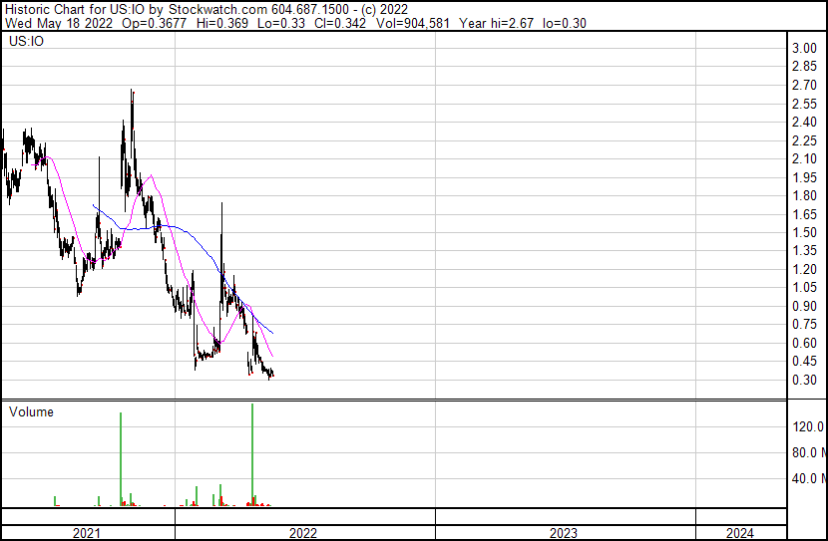This screenshot has height=541, width=828.
Task: Click the Hi=0.369 high value
Action: point(222,23)
